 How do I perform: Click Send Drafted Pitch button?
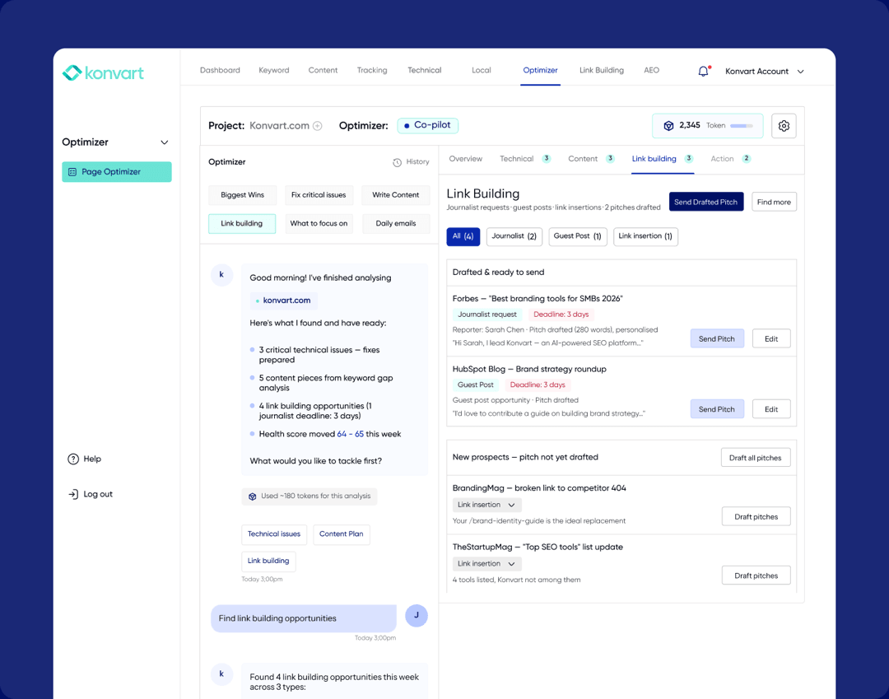click(x=706, y=202)
